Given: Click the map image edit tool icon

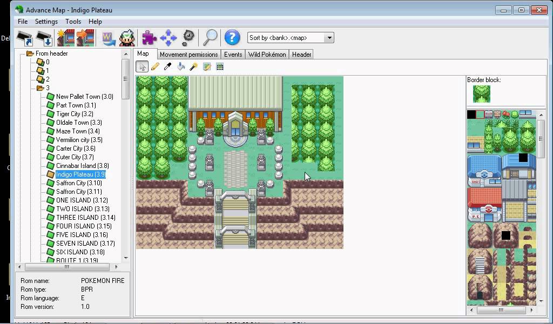Looking at the screenshot, I should click(207, 66).
